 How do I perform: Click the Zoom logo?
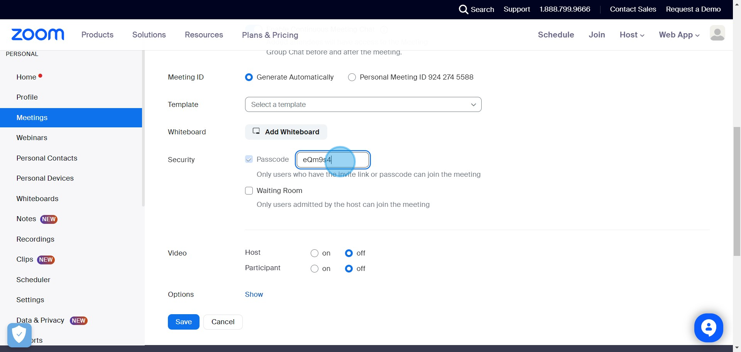pos(38,35)
